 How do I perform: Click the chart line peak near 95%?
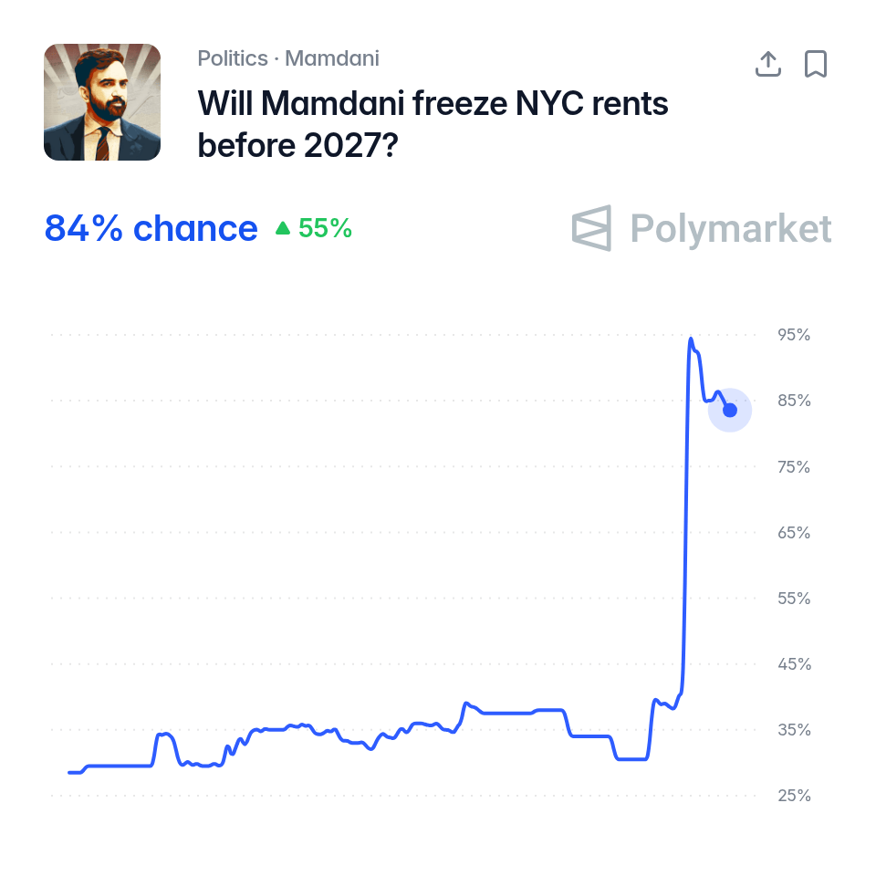[x=691, y=339]
